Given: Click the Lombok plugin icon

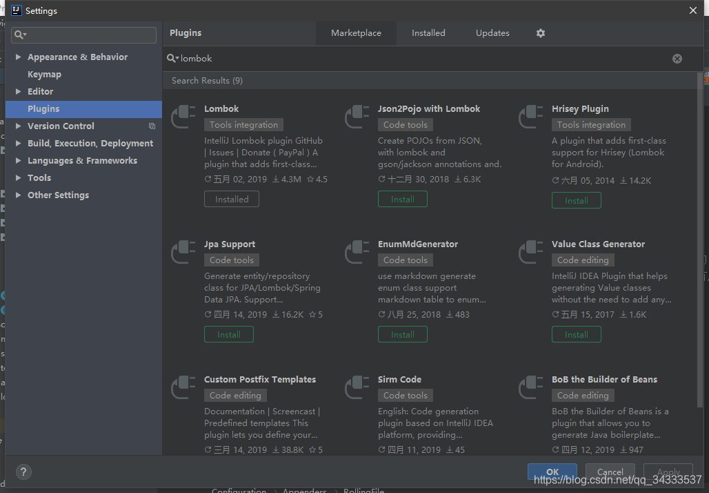Looking at the screenshot, I should (x=183, y=117).
